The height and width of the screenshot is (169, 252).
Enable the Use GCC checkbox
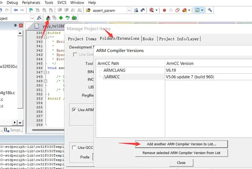(74, 148)
